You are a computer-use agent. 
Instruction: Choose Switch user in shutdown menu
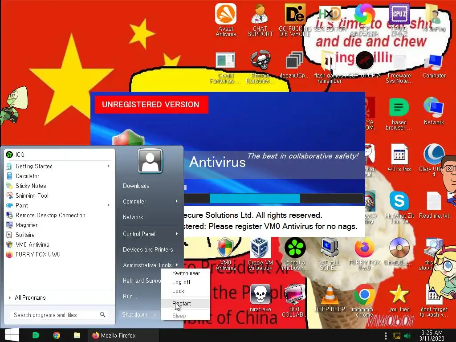coord(186,273)
